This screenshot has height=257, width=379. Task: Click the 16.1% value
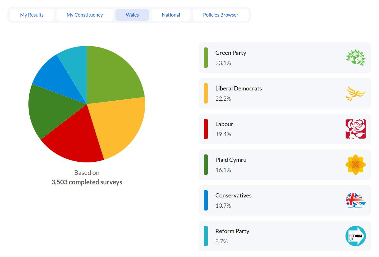223,170
